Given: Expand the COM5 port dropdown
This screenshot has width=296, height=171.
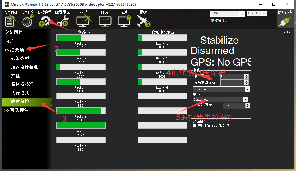Looking at the screenshot, I should pyautogui.click(x=227, y=14).
